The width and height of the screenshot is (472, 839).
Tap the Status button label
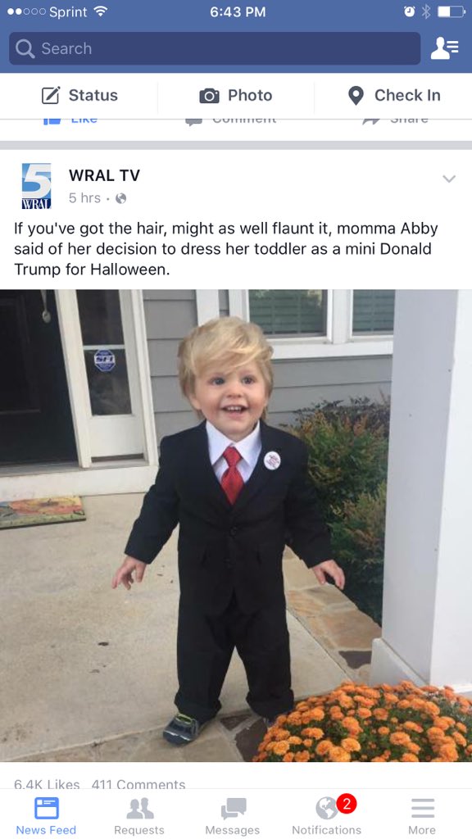[93, 95]
